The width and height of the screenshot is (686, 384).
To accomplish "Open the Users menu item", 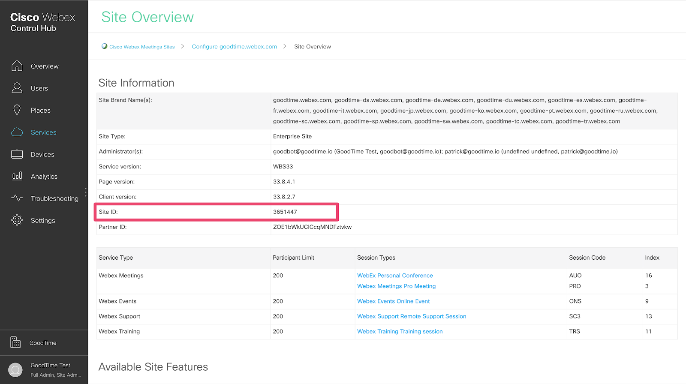I will tap(39, 88).
